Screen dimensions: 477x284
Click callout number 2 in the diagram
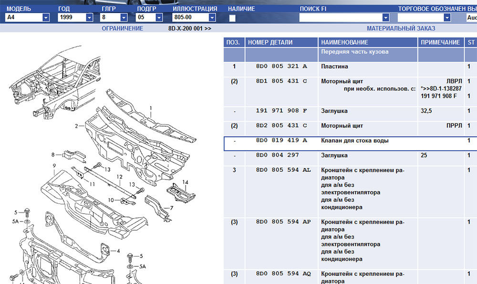(x=76, y=126)
